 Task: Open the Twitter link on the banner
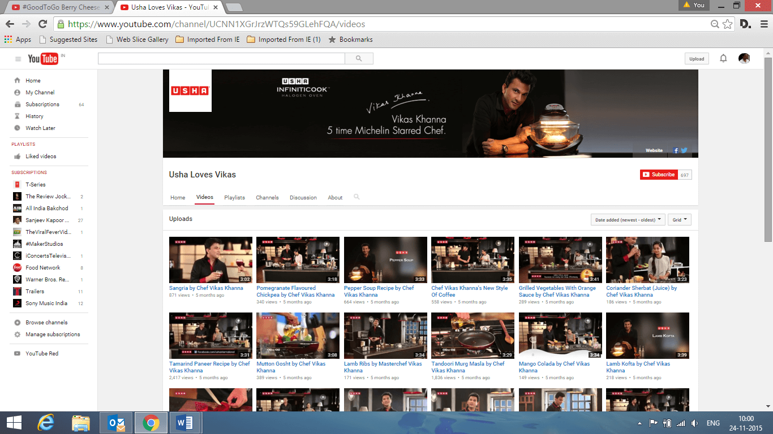pyautogui.click(x=684, y=151)
